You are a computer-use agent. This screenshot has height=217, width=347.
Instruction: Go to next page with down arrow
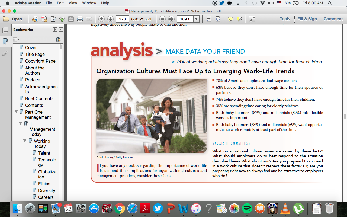110,19
